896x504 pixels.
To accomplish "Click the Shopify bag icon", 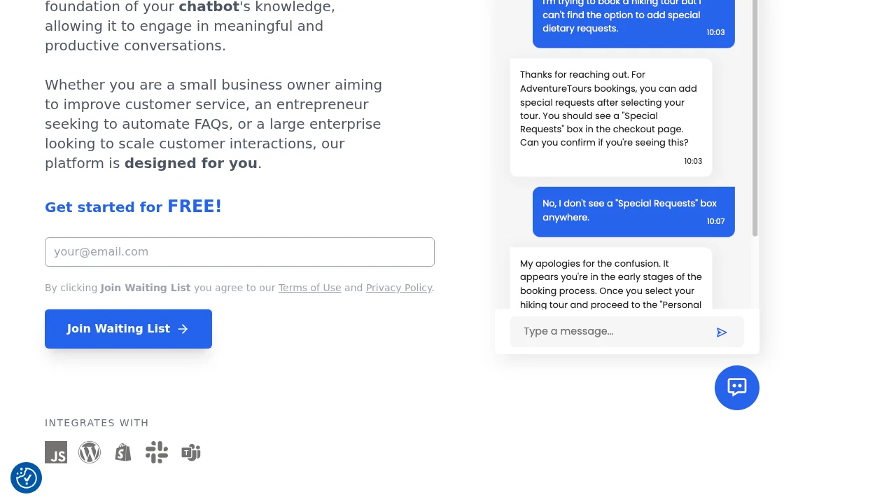I will pos(123,452).
